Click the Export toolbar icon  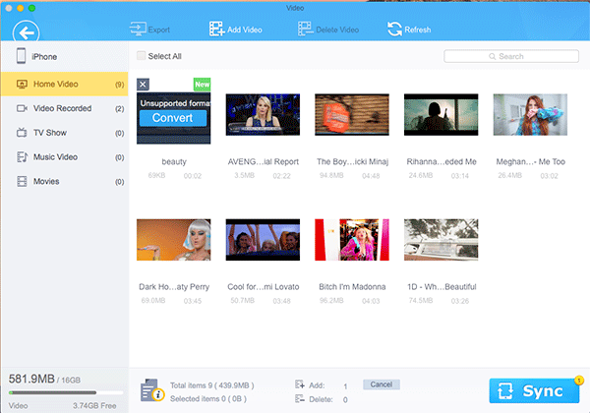pos(138,29)
